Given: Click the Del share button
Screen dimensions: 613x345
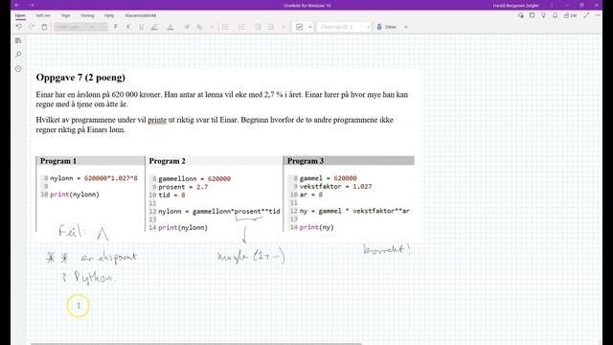Looking at the screenshot, I should (571, 15).
